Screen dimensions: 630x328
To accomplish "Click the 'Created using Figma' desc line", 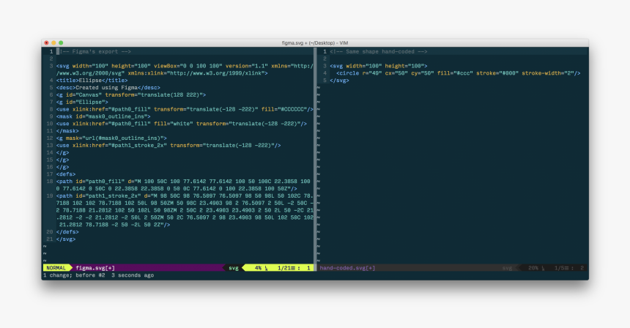I will point(108,88).
